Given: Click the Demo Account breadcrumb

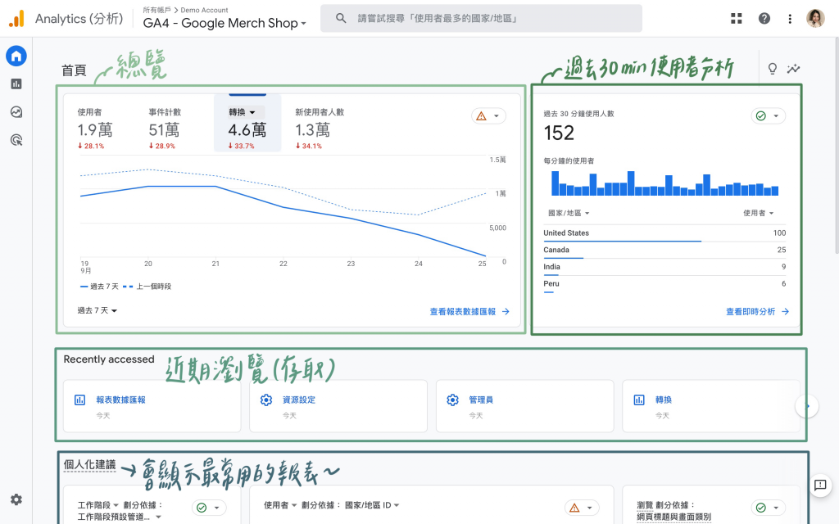Looking at the screenshot, I should [204, 10].
